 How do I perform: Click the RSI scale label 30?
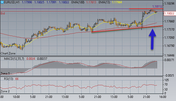point(166,90)
